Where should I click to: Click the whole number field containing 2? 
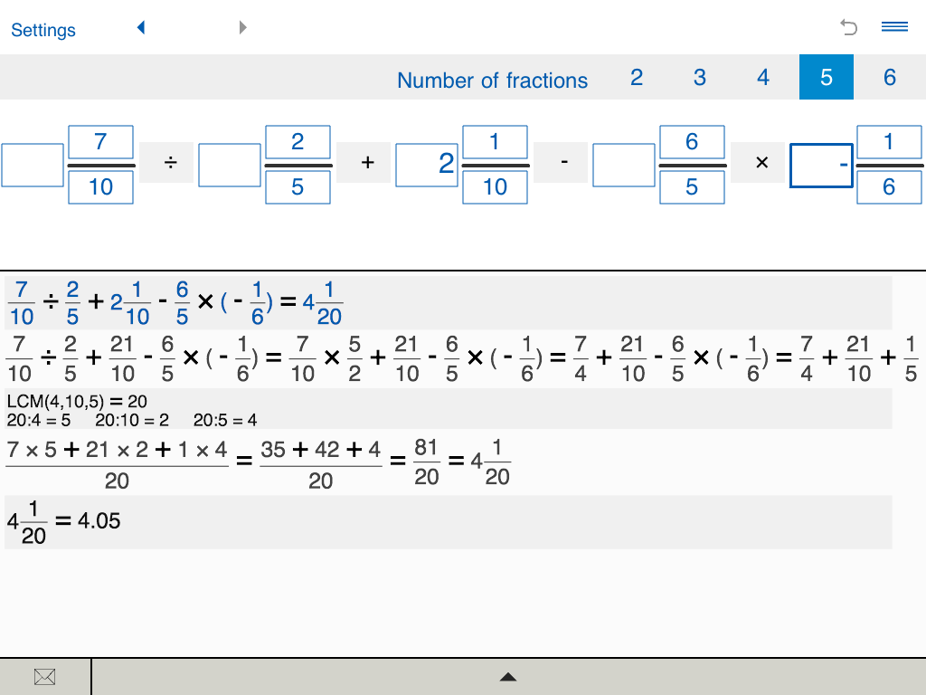pos(427,165)
